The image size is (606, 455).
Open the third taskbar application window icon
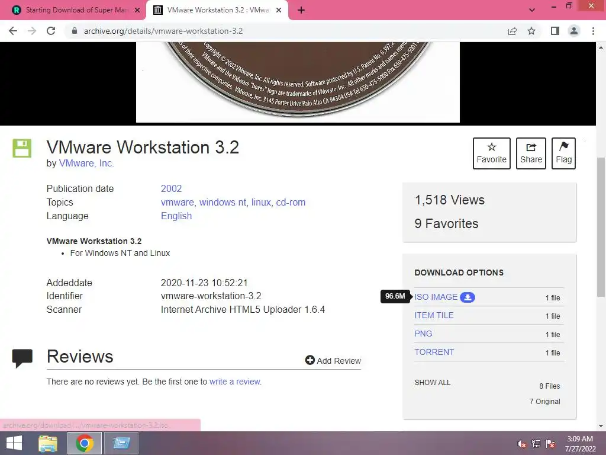point(121,443)
